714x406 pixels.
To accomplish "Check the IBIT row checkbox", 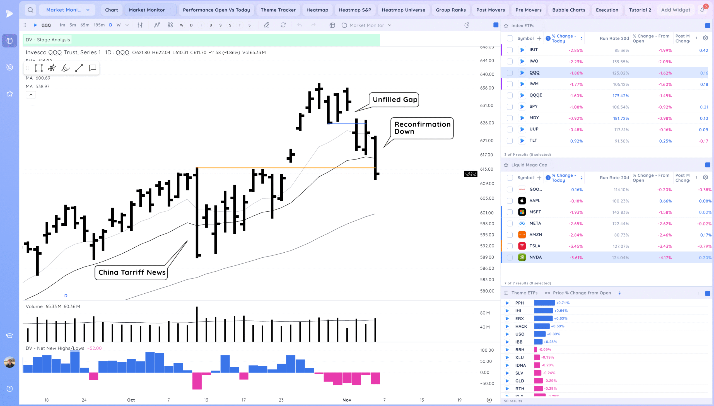I will tap(510, 50).
